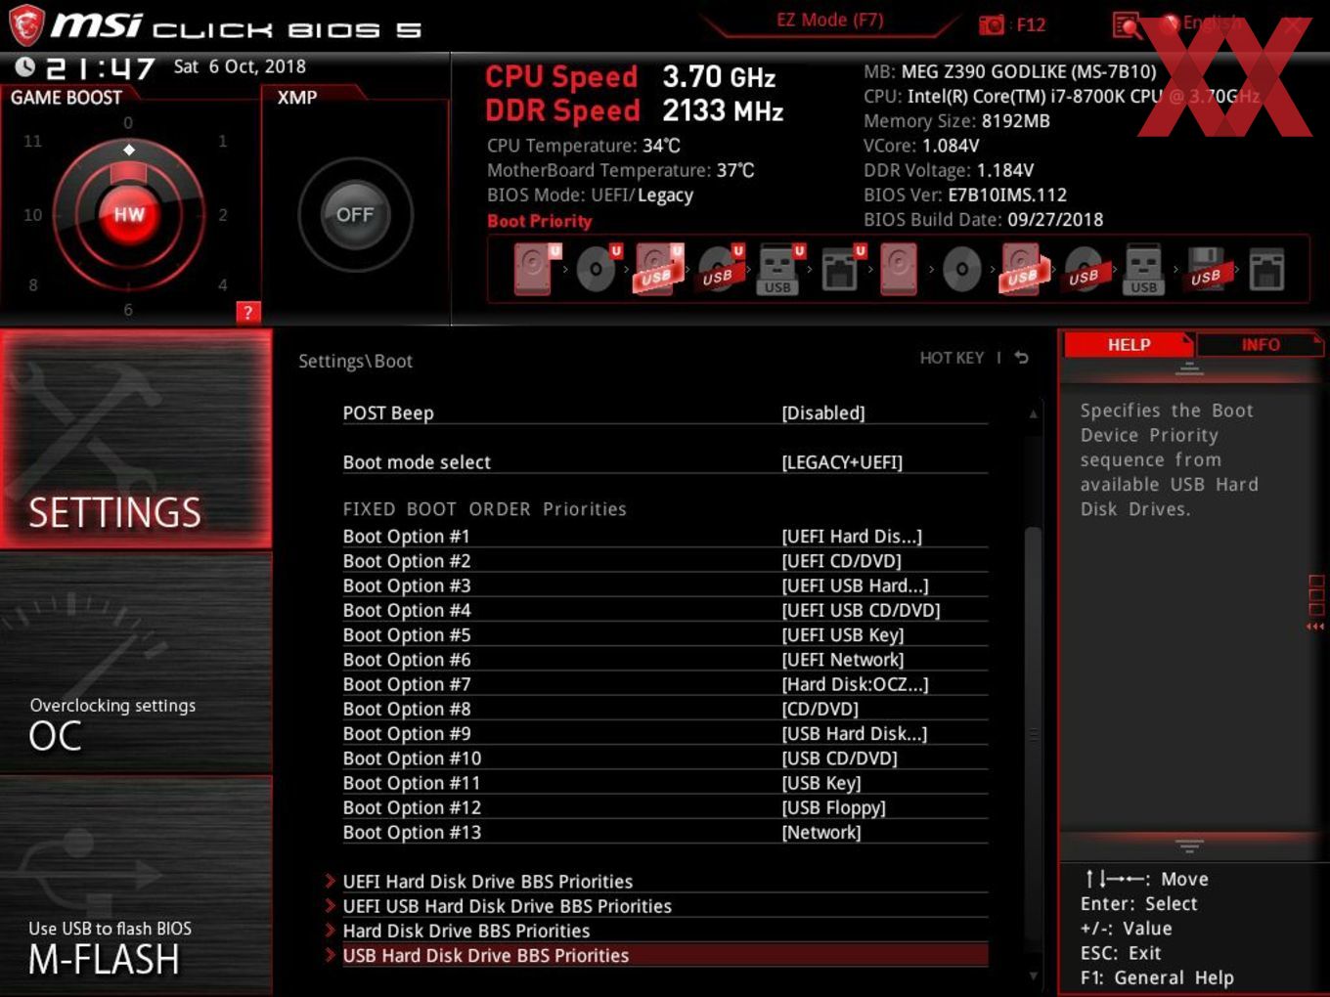Open Game Boost help question mark
Image resolution: width=1330 pixels, height=997 pixels.
(247, 312)
